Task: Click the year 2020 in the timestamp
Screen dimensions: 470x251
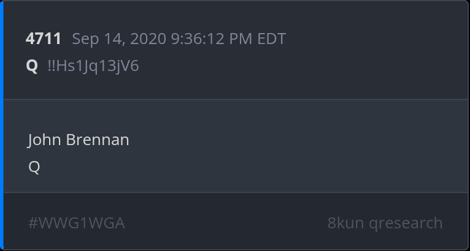Action: 148,39
